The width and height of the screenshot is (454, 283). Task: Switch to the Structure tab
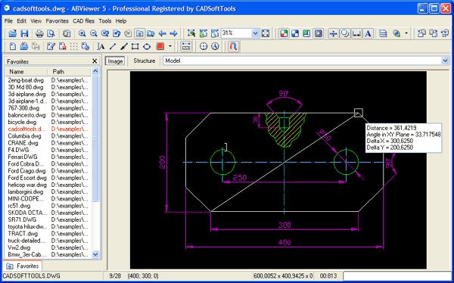(145, 61)
